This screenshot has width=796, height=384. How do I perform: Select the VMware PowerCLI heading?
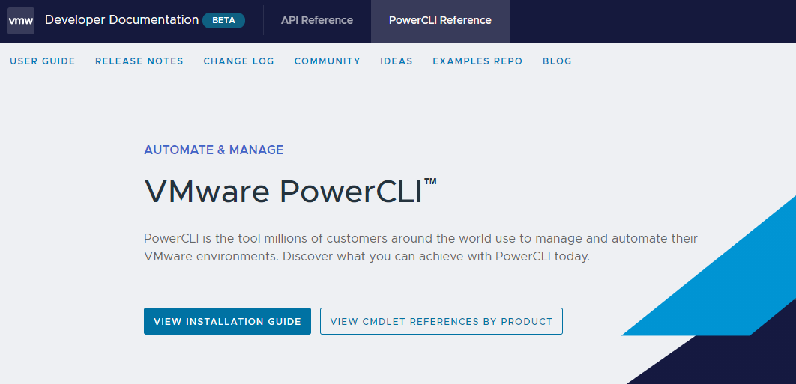(290, 192)
